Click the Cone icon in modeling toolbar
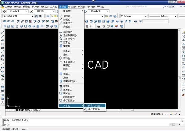Viewport: 185px width, 131px height. [17, 26]
